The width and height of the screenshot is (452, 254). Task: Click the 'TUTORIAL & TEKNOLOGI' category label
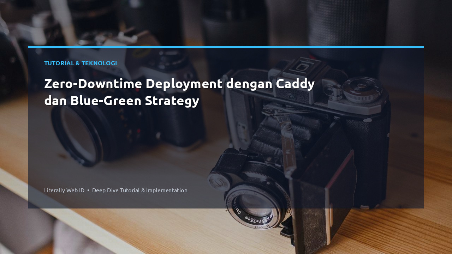(x=81, y=63)
